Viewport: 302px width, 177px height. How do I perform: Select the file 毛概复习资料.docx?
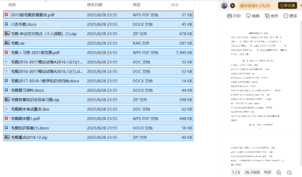27,90
